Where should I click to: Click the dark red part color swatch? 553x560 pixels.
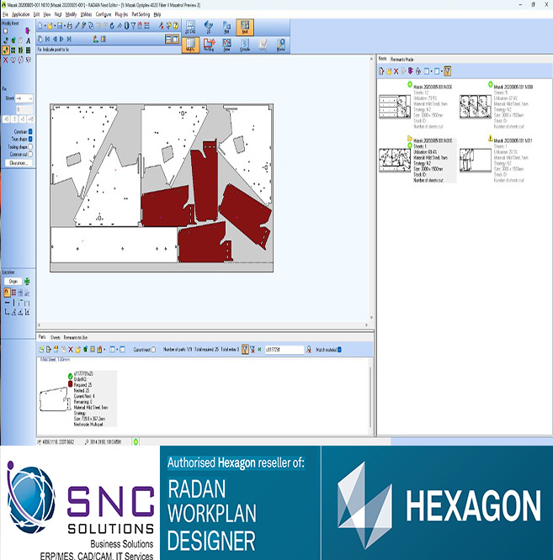click(x=71, y=384)
